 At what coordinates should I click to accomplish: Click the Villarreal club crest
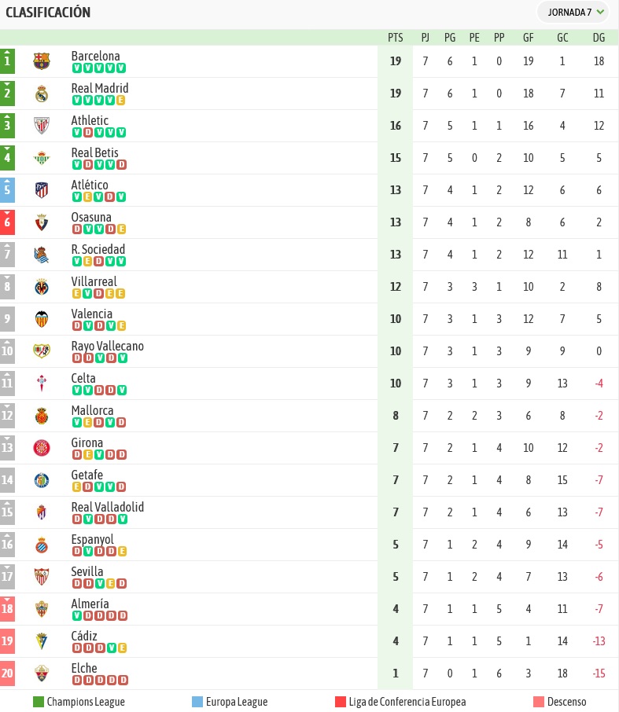(x=42, y=287)
